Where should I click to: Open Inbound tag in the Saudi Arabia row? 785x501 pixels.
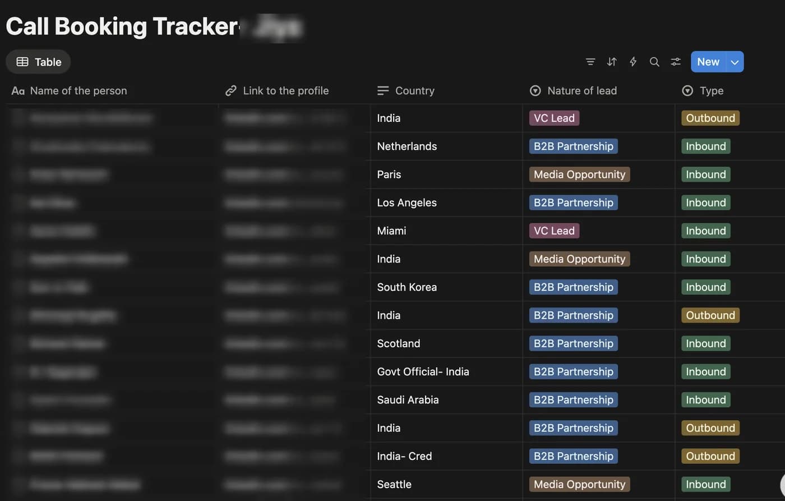pyautogui.click(x=706, y=400)
